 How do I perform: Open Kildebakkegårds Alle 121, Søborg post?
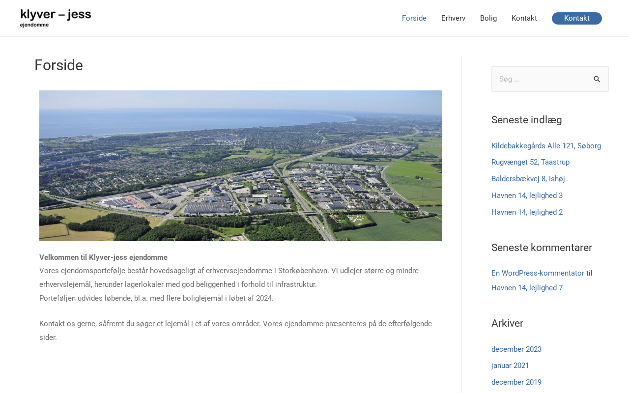pyautogui.click(x=546, y=146)
